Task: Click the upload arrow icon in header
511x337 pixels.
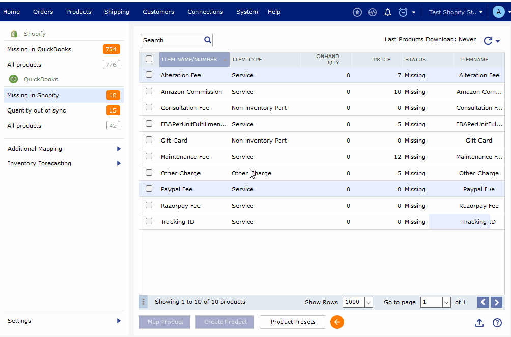Action: pos(357,12)
